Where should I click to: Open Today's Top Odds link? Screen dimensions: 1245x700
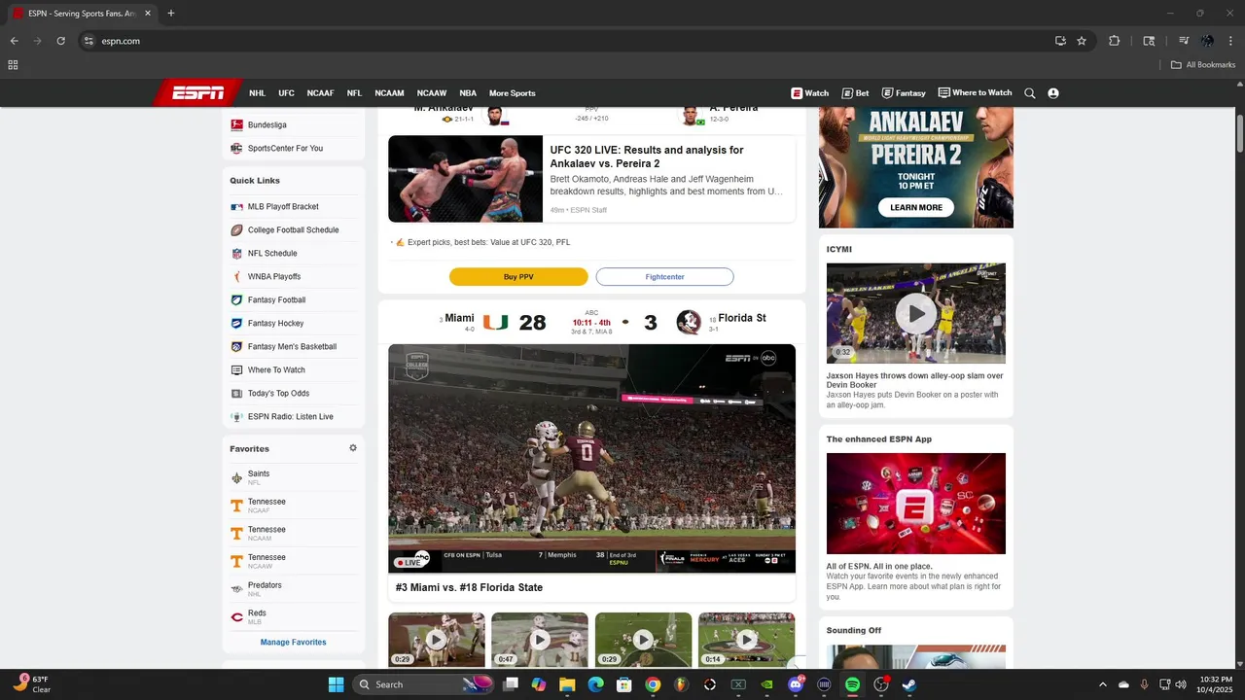pyautogui.click(x=278, y=394)
